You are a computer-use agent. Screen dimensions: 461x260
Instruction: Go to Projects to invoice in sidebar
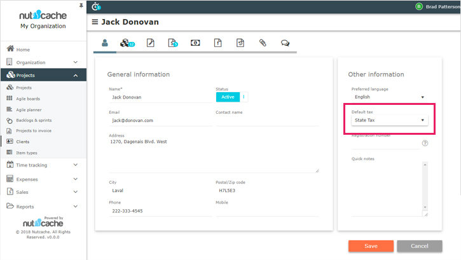[x=34, y=130]
